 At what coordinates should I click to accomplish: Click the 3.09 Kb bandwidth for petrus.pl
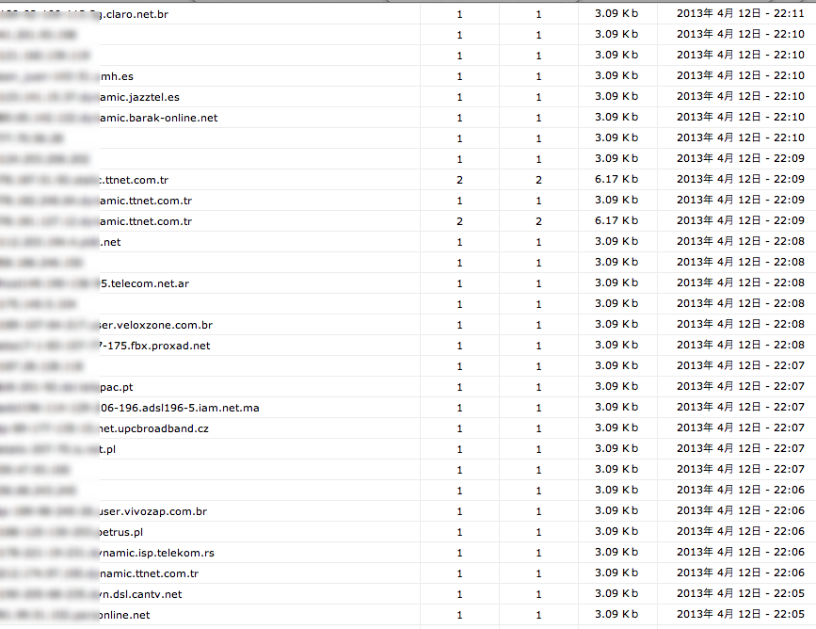[616, 532]
